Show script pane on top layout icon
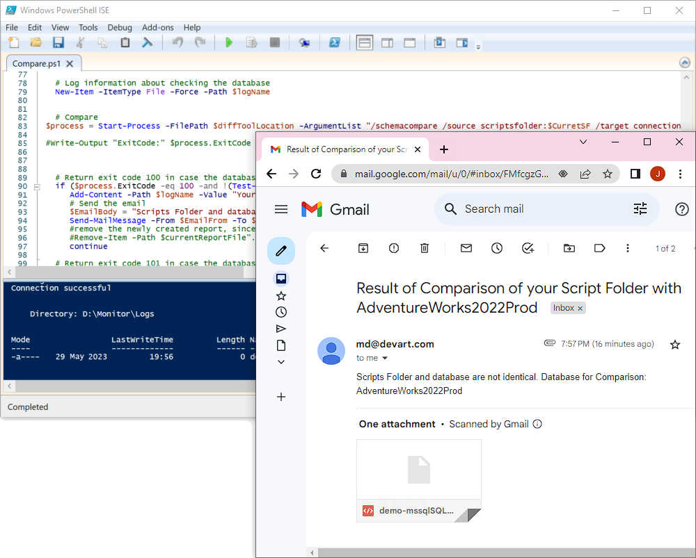Viewport: 696px width, 558px height. 365,43
